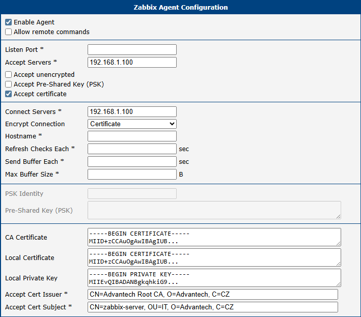Click the Send Buffer Each label
361x317 pixels.
(x=35, y=161)
